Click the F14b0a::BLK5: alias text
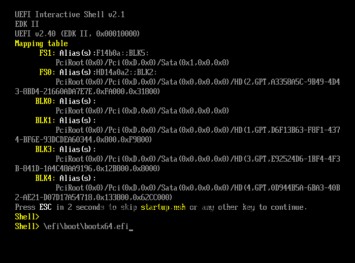The height and width of the screenshot is (263, 355). pos(122,53)
